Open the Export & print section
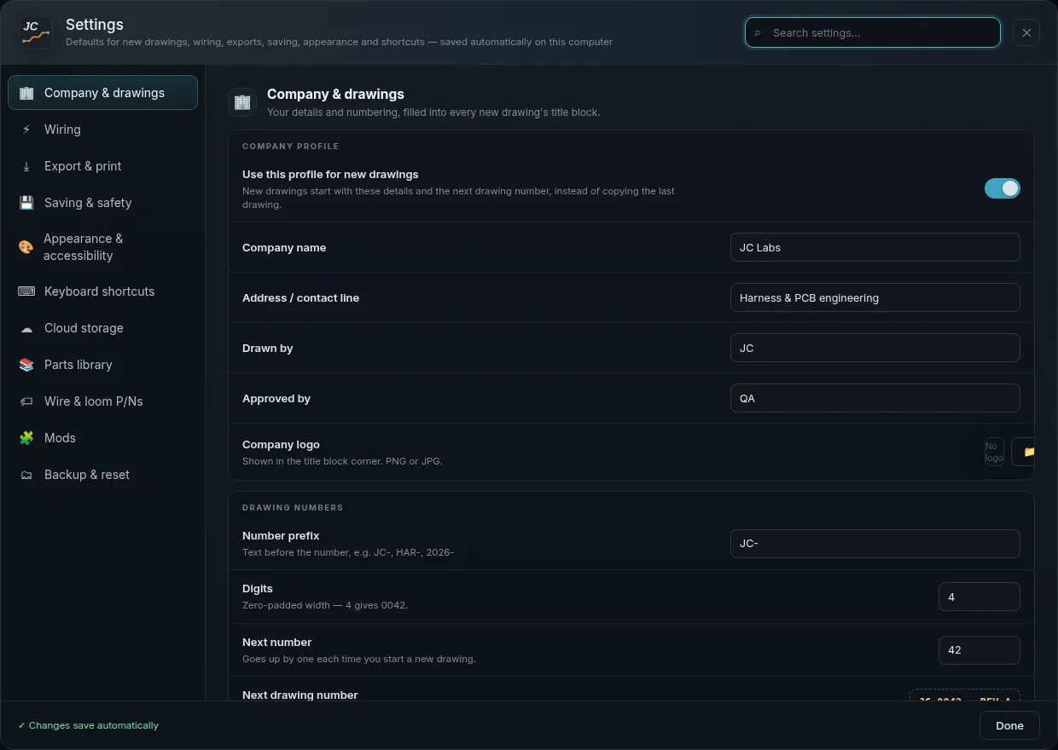Screen dimensions: 1058x750 coord(102,166)
